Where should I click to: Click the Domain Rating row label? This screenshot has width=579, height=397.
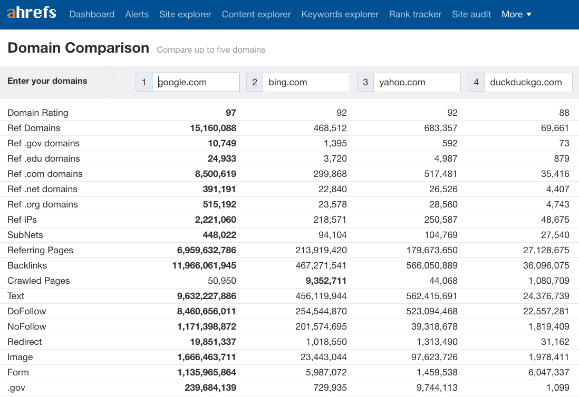click(x=37, y=113)
